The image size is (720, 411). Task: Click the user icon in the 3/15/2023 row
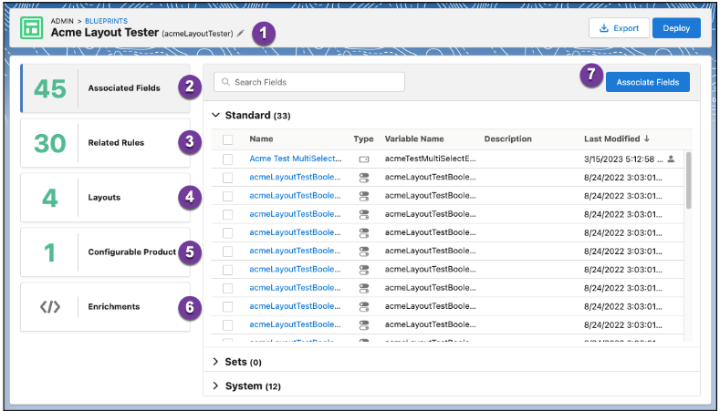tap(671, 159)
